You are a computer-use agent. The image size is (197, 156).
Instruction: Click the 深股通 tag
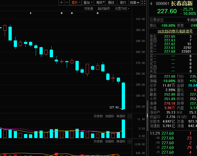click(x=88, y=9)
